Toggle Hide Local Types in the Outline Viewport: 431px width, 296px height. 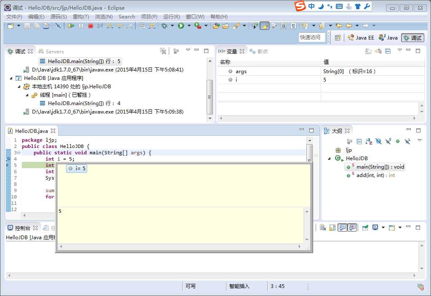click(407, 141)
